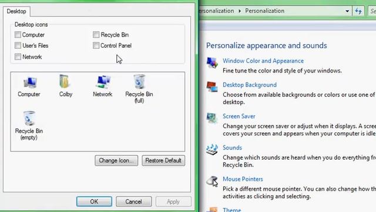Open the Sounds link
This screenshot has height=212, width=376.
click(232, 148)
